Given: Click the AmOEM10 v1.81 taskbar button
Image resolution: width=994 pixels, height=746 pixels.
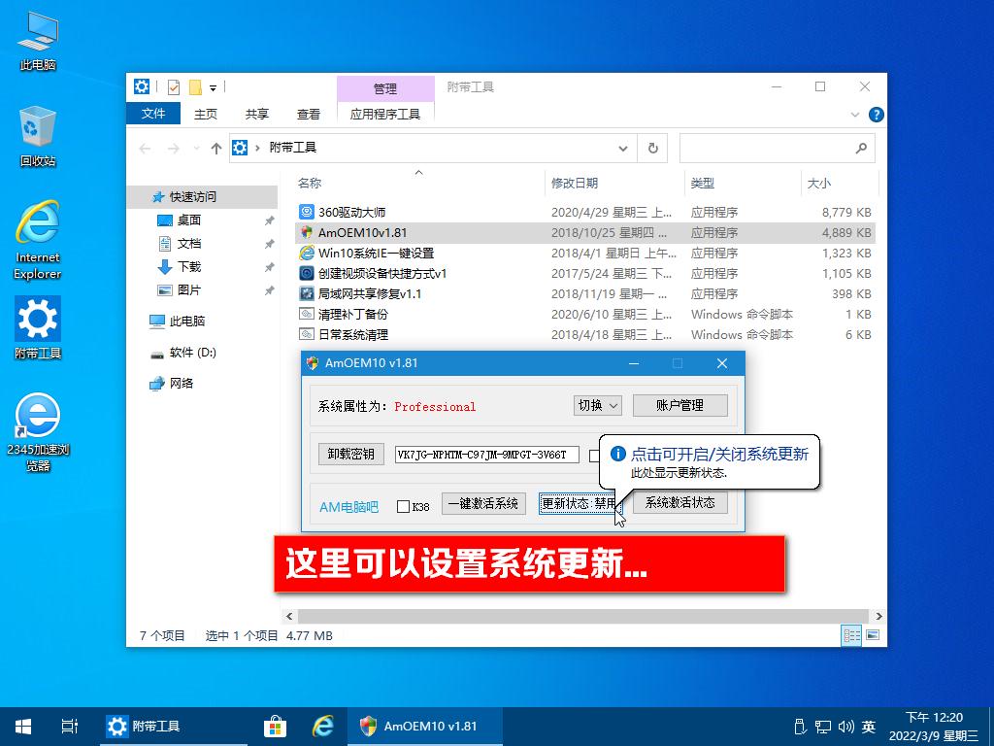Looking at the screenshot, I should pyautogui.click(x=425, y=727).
